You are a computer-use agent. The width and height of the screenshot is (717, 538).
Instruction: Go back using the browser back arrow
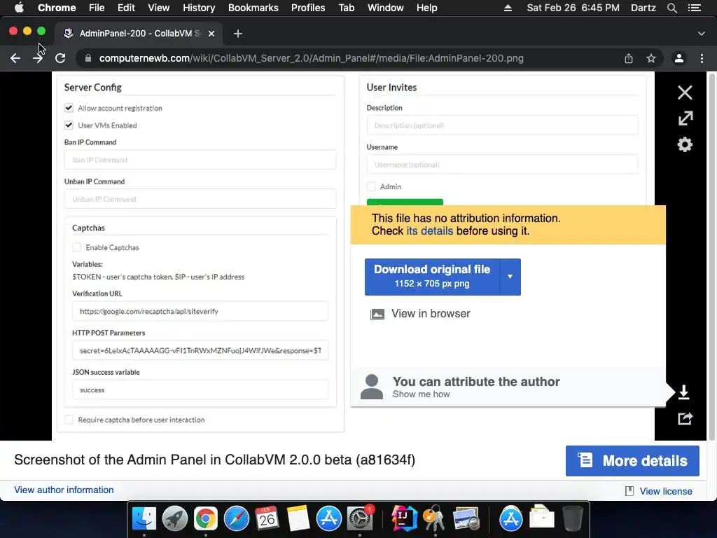coord(15,58)
